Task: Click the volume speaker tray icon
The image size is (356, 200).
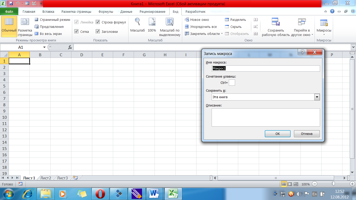Action: tap(299, 194)
